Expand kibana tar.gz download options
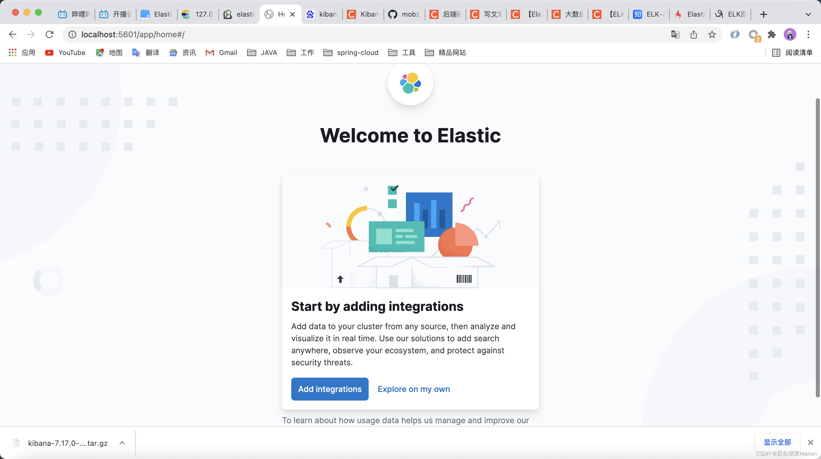This screenshot has height=459, width=821. coord(122,443)
